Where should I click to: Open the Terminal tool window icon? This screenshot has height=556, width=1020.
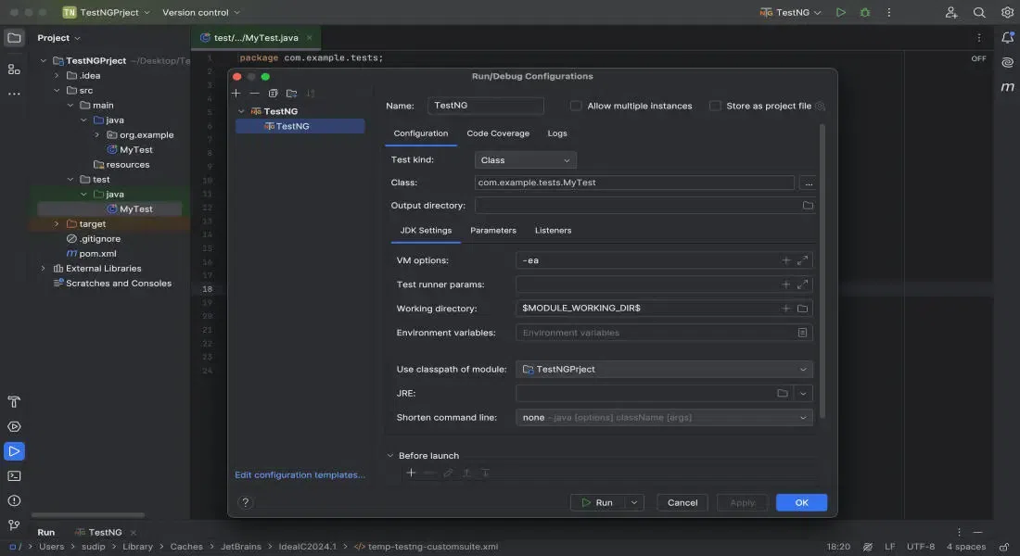[14, 476]
